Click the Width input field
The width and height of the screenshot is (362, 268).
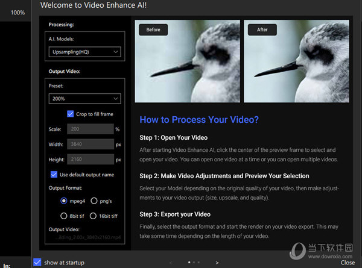(x=91, y=144)
